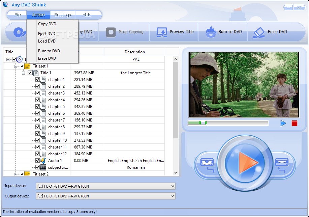Click the chapter 7 page icon
The width and height of the screenshot is (309, 217).
[x=43, y=120]
